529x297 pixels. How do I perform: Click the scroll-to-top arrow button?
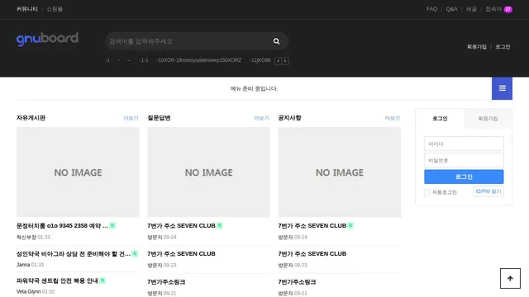point(510,278)
